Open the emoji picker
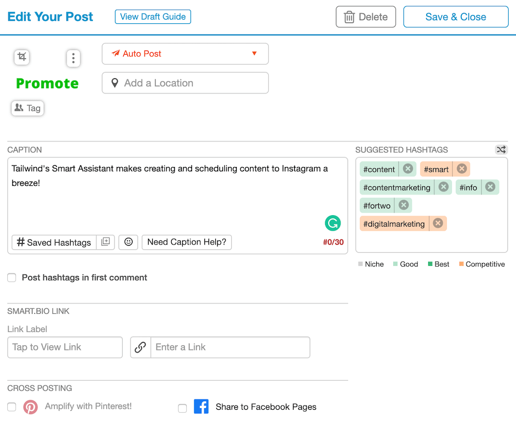 pyautogui.click(x=128, y=242)
